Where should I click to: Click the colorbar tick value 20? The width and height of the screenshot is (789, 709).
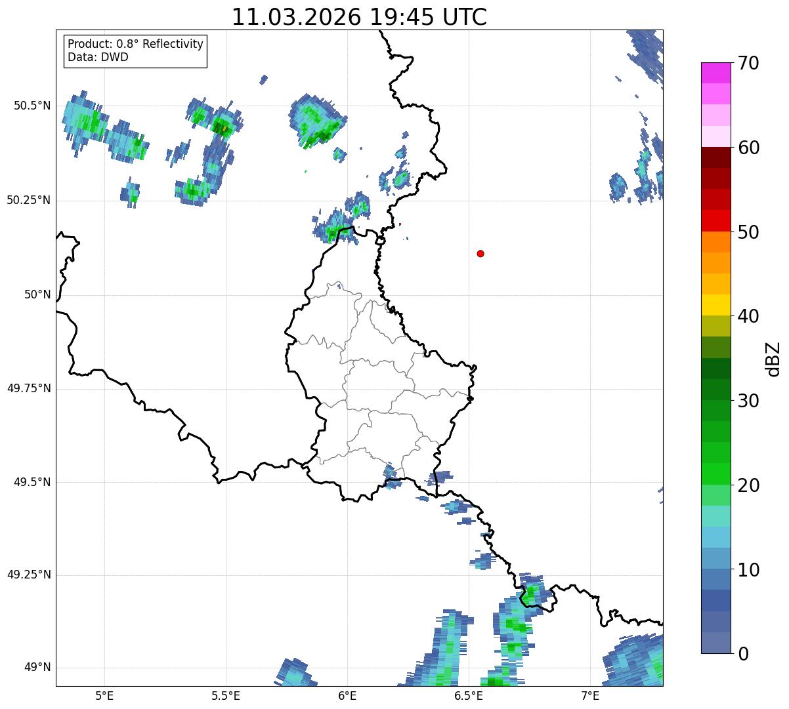748,485
